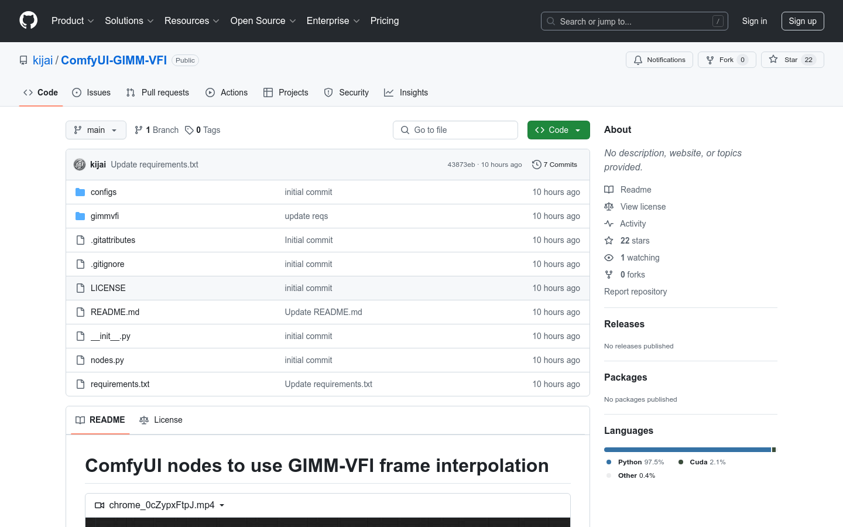Screen dimensions: 843x527
Task: Click the eye icon beside 1 watching
Action: [x=609, y=258]
